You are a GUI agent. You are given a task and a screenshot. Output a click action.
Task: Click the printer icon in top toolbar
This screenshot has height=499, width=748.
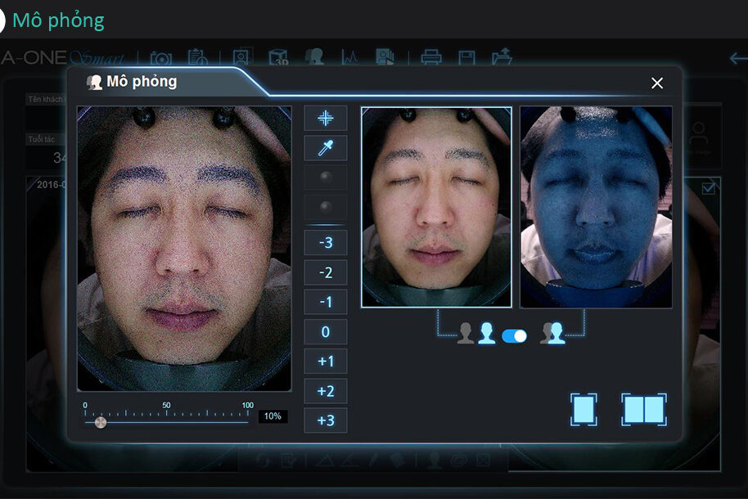click(x=430, y=58)
